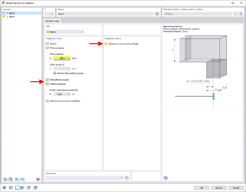Image resolution: width=246 pixels, height=192 pixels.
Task: Select list item 1 Beton
Action: click(x=22, y=13)
